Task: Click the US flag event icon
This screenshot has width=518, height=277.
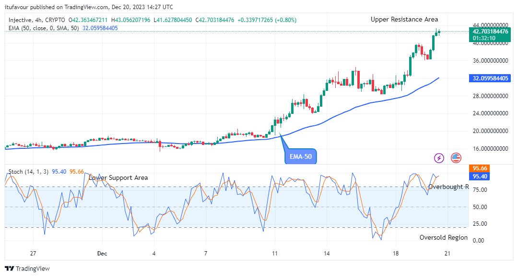Action: pyautogui.click(x=456, y=157)
